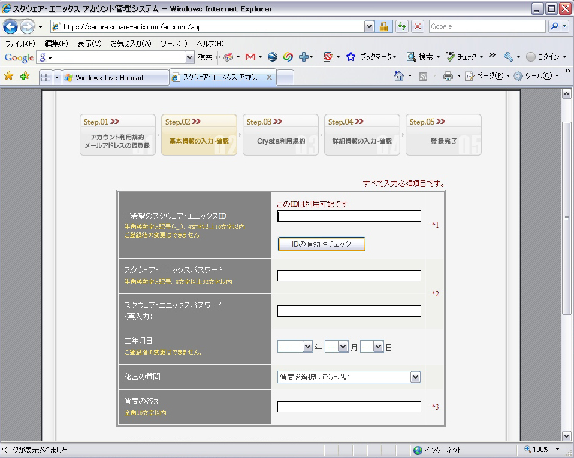Click the magnifier 検索 toolbar item
The width and height of the screenshot is (574, 458).
click(420, 57)
